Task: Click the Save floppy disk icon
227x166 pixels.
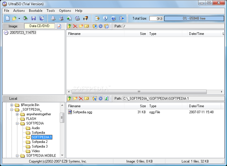Action: [34, 18]
